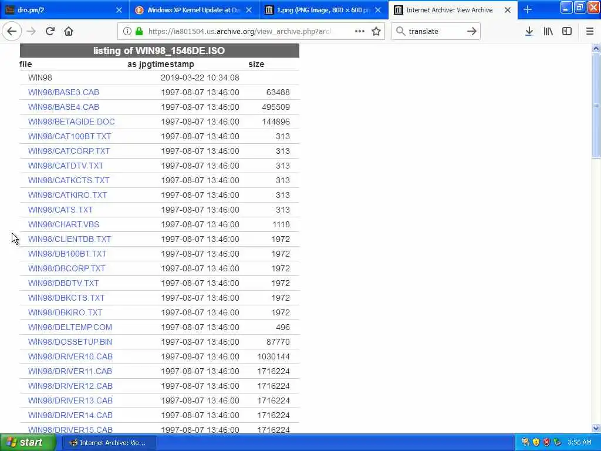Click the page scrollbar down arrow
The width and height of the screenshot is (601, 451).
596,428
